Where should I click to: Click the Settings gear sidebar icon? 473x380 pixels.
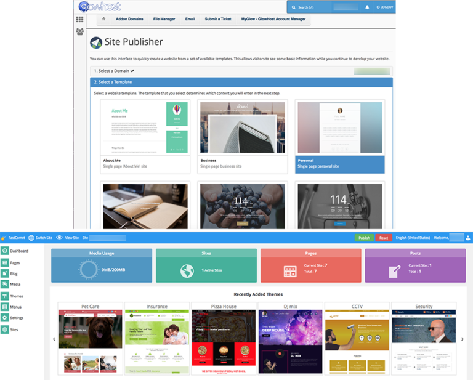[5, 318]
